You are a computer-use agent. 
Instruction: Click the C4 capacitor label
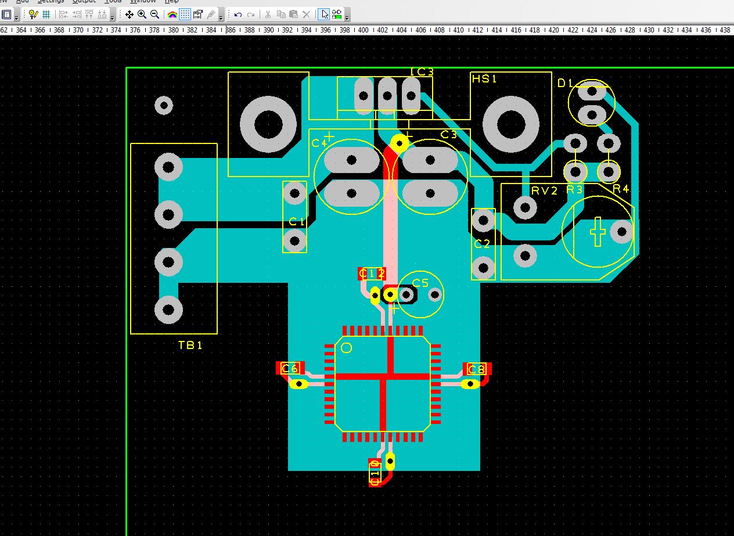[319, 143]
